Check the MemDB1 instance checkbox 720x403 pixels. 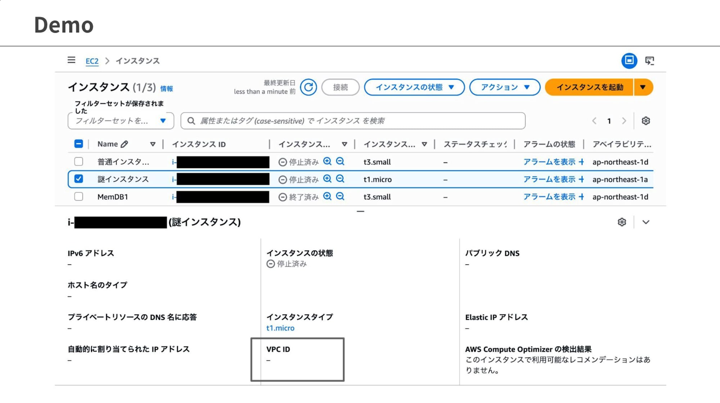(78, 196)
